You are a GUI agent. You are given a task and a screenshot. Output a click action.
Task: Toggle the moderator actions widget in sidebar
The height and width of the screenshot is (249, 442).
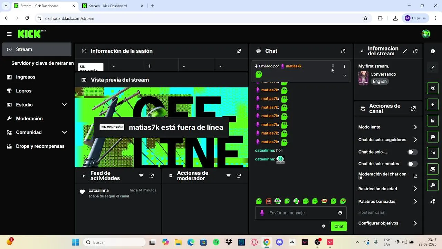[433, 121]
